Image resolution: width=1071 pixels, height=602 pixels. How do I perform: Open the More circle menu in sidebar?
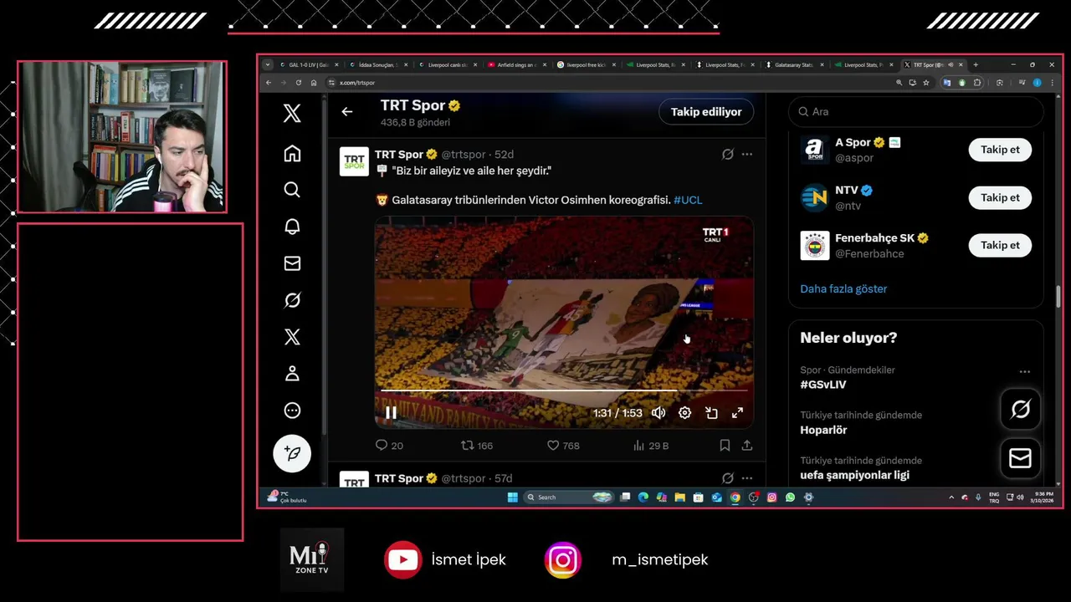(x=292, y=411)
